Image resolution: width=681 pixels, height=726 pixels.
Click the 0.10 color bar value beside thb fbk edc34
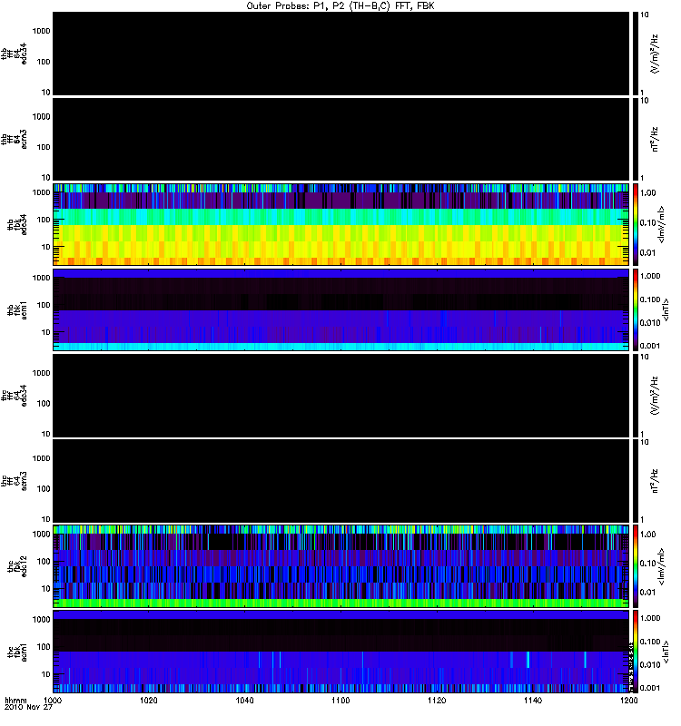647,222
